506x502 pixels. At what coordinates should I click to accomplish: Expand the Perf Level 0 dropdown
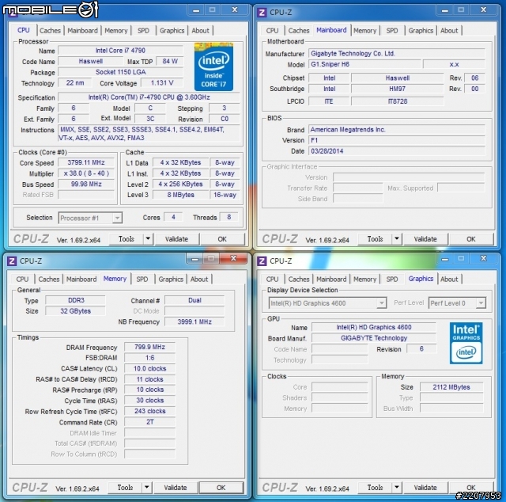pos(481,303)
